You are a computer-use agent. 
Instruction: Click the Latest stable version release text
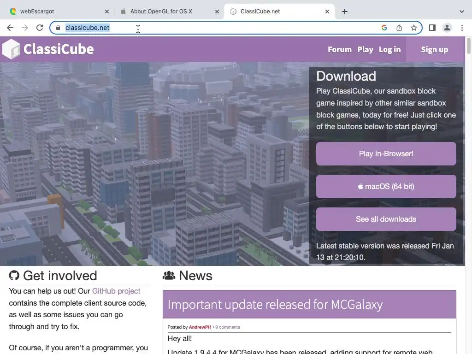coord(385,252)
